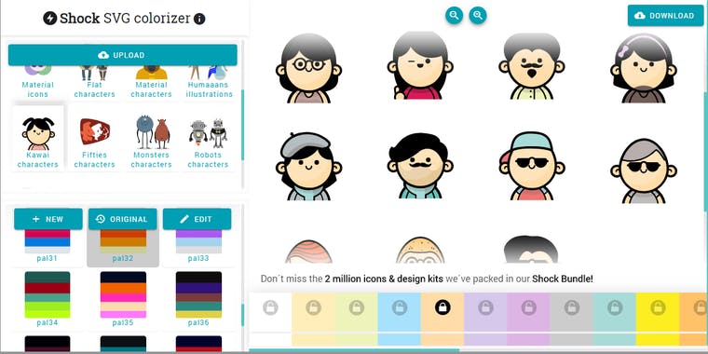The width and height of the screenshot is (708, 354).
Task: Toggle the lock on the white color column
Action: pyautogui.click(x=270, y=307)
